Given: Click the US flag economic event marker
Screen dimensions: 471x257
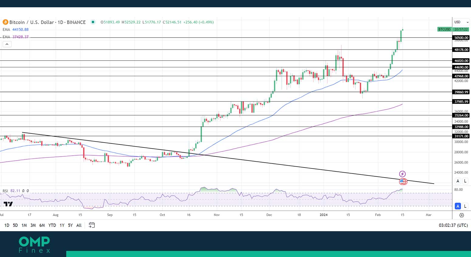Looking at the screenshot, I should coord(403,182).
